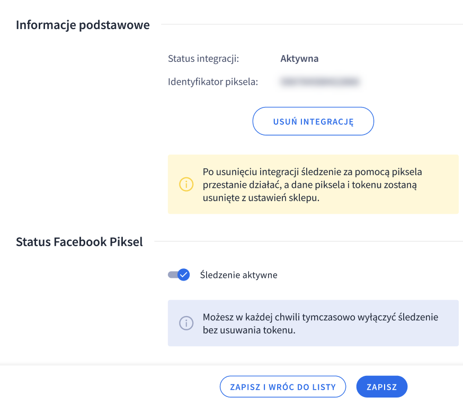
Task: Click the "Status integracji:" label
Action: [203, 59]
